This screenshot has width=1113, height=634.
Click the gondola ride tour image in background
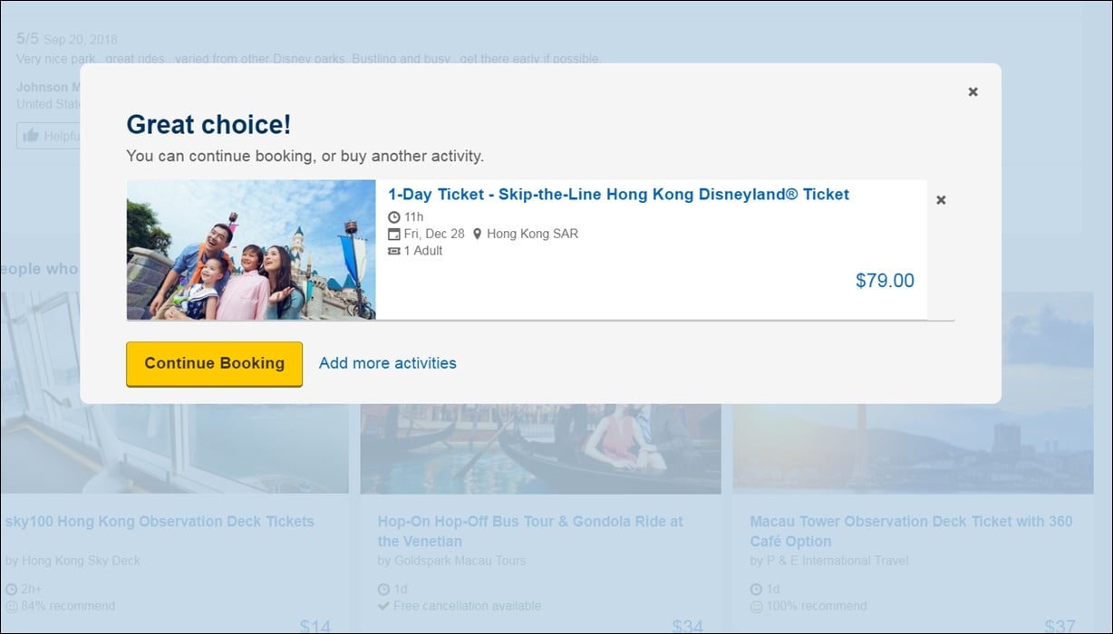tap(540, 448)
